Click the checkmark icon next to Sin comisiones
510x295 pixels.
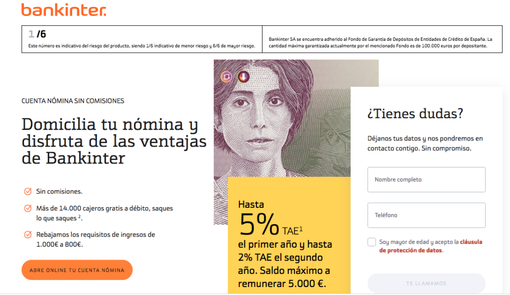pos(28,191)
